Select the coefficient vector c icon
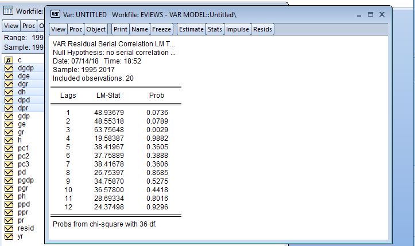415x246 pixels. click(x=9, y=60)
